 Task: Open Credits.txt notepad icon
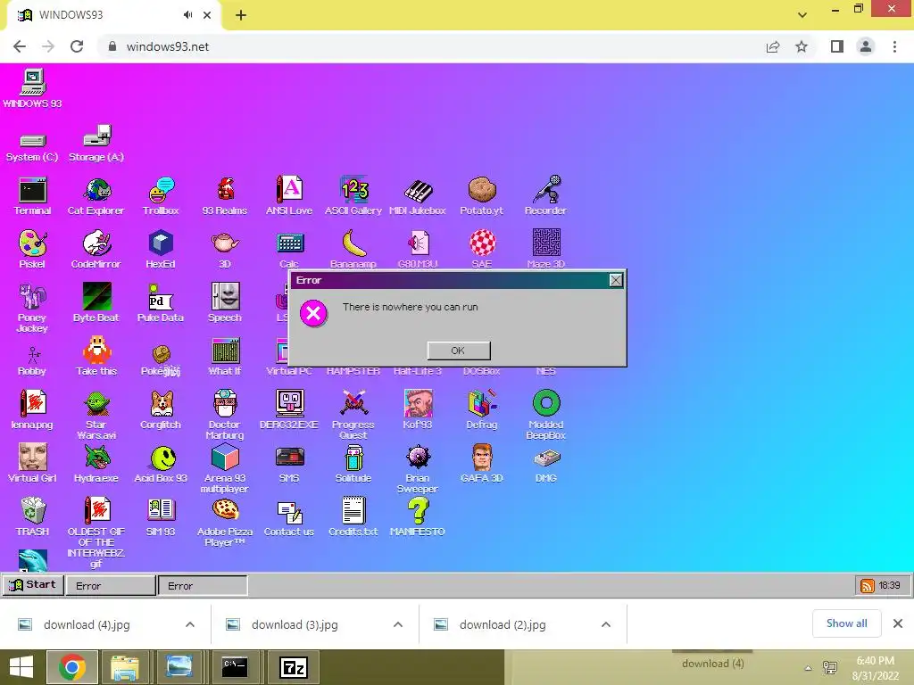(353, 517)
